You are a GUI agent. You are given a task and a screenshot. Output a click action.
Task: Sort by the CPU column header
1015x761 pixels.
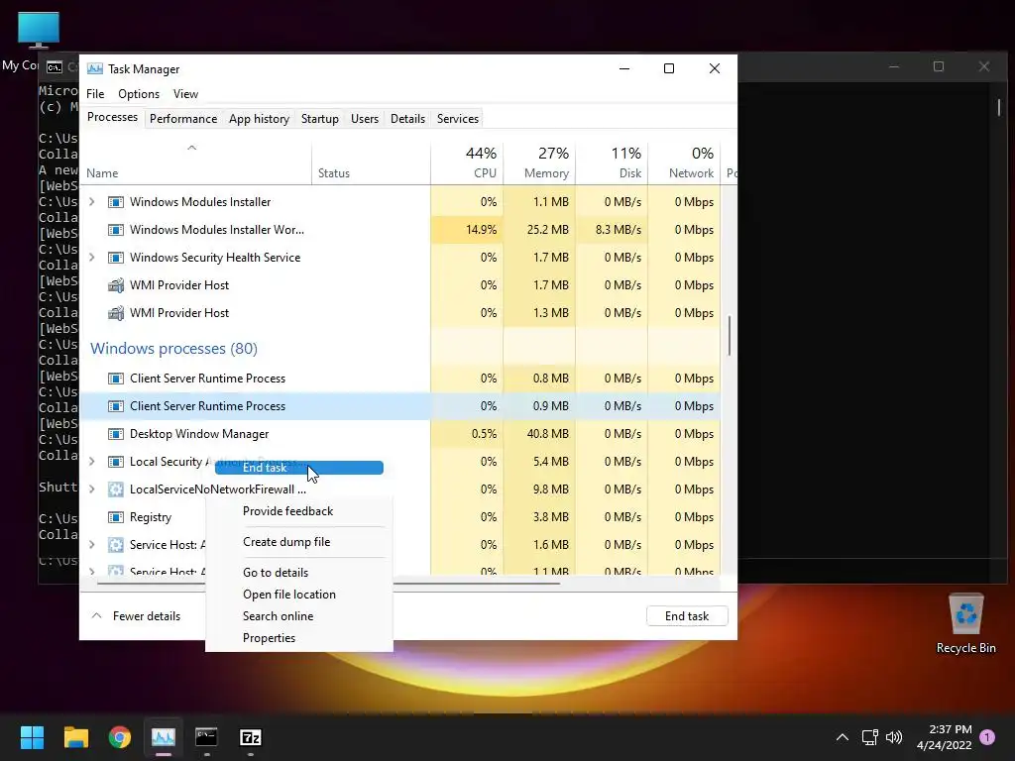467,163
